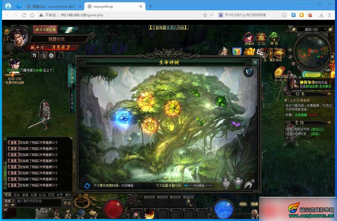
Task: Click the gold ingot icon
Action: (x=249, y=52)
